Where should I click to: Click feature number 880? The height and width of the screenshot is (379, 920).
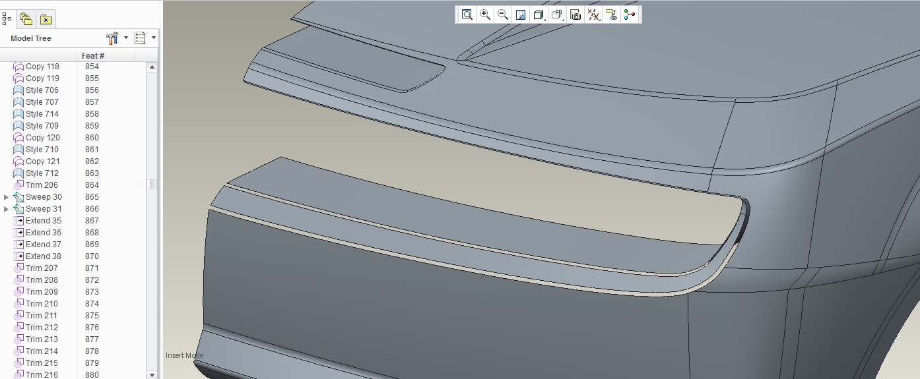92,375
